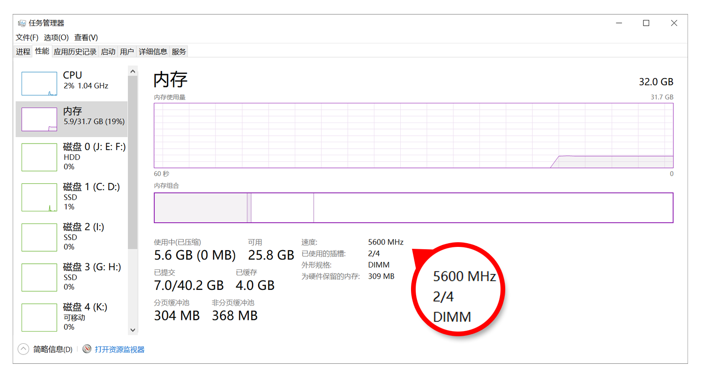Image resolution: width=703 pixels, height=383 pixels.
Task: Click the Task Manager app icon in title bar
Action: tap(22, 23)
